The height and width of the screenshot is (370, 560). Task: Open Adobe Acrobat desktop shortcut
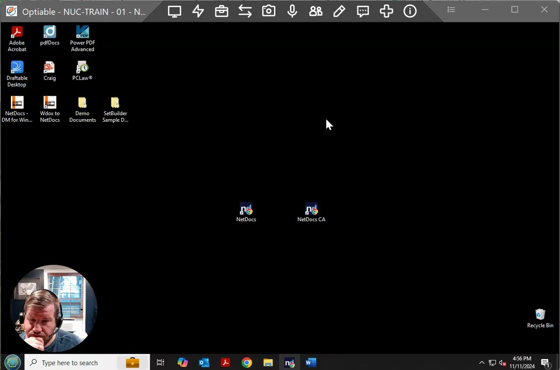(17, 39)
